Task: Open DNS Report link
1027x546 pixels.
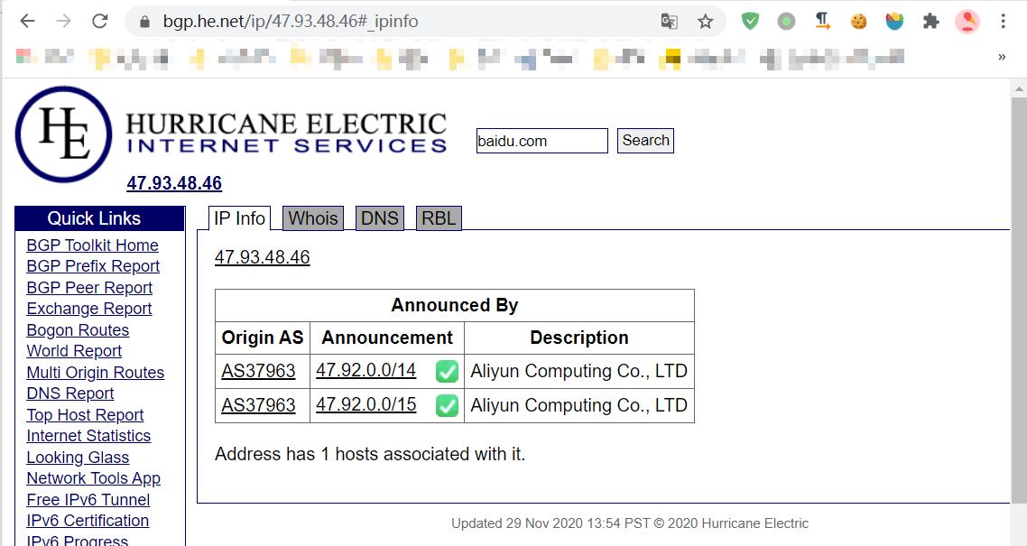Action: point(70,394)
